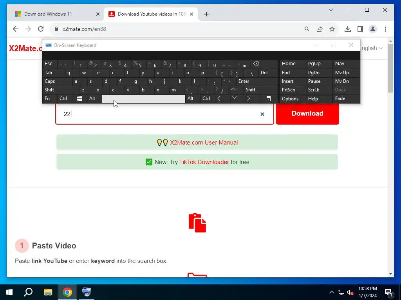Click the scrollbar down arrow
The width and height of the screenshot is (401, 300).
(x=390, y=274)
